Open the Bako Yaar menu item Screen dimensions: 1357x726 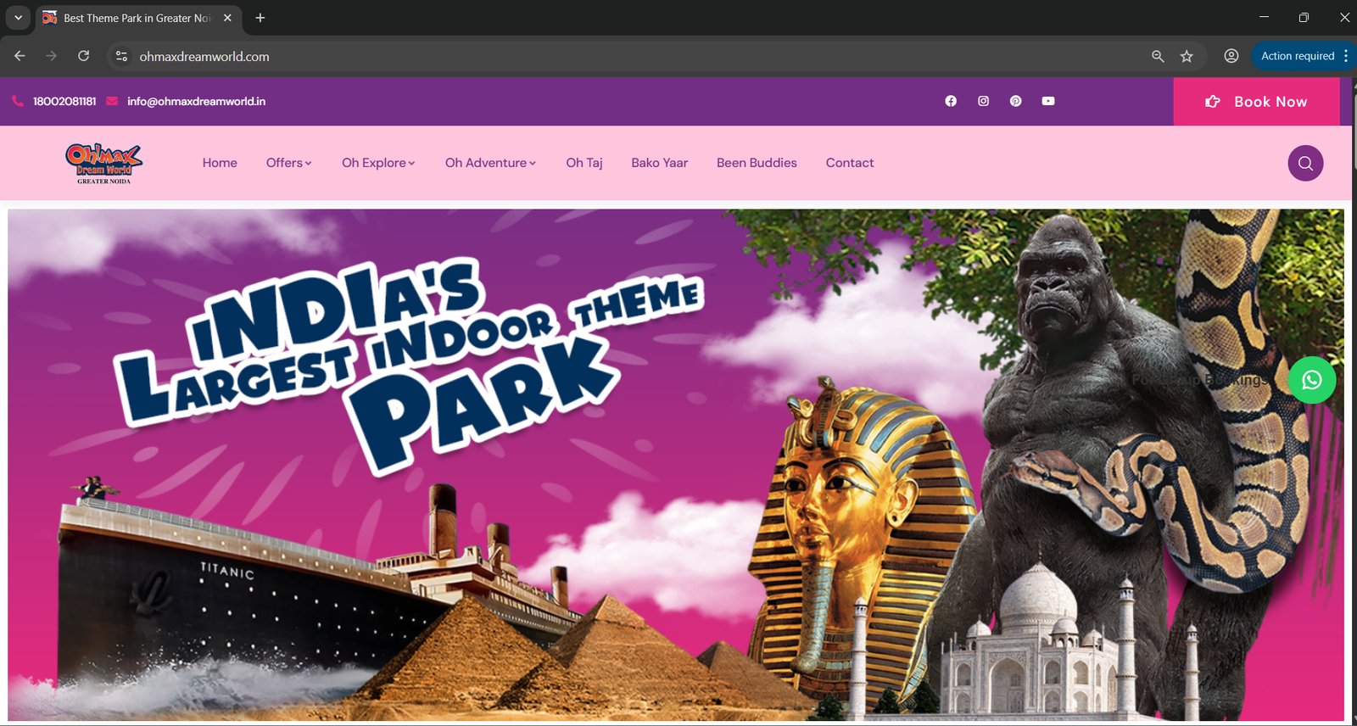point(660,163)
